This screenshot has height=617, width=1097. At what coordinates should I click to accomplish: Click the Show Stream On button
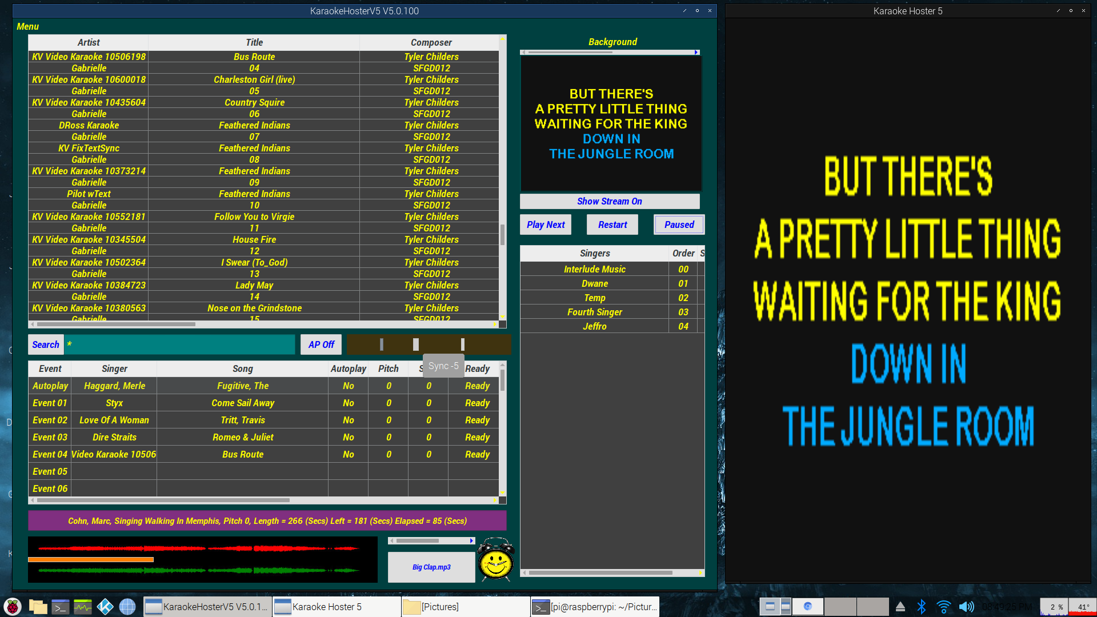(611, 201)
